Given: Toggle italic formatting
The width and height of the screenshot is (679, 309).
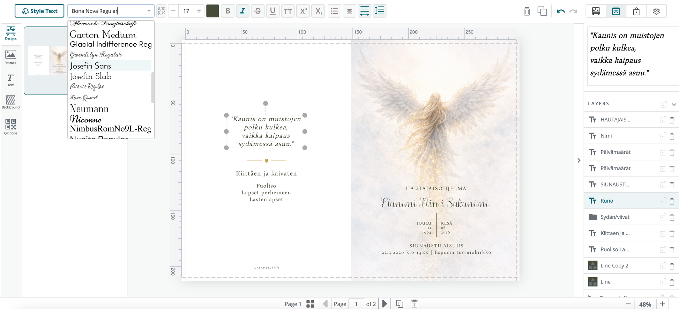Looking at the screenshot, I should click(242, 11).
